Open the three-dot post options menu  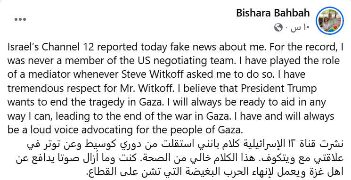(20, 19)
